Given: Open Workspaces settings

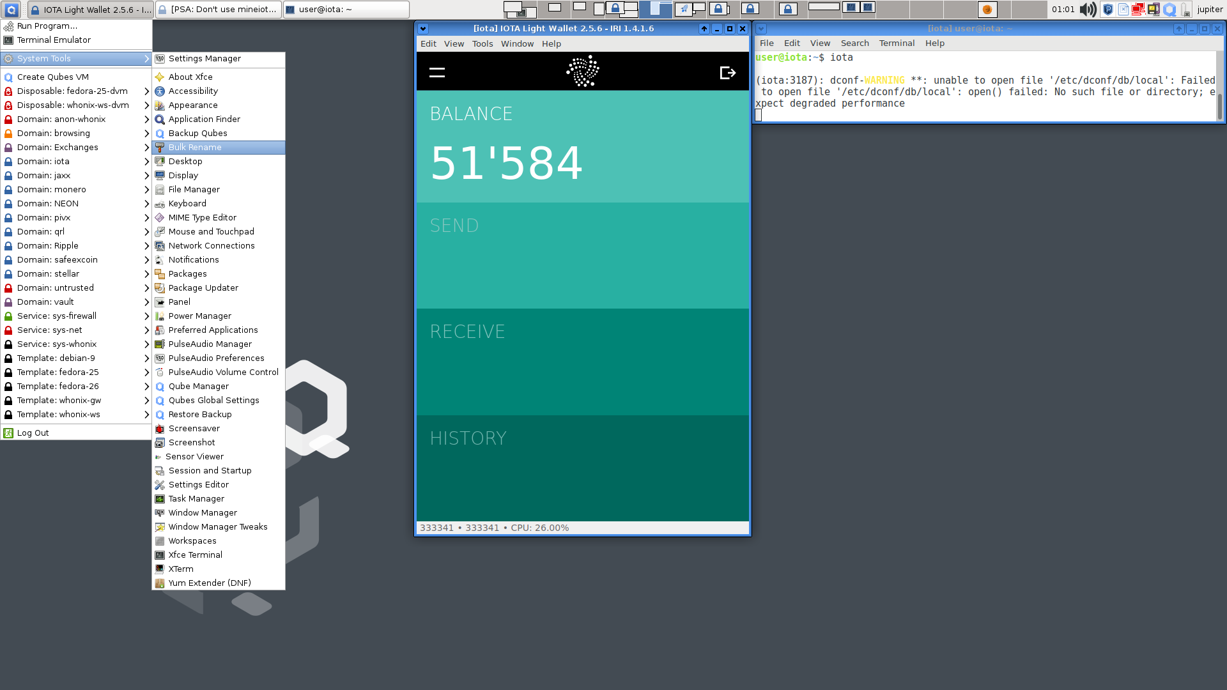Looking at the screenshot, I should (x=219, y=541).
